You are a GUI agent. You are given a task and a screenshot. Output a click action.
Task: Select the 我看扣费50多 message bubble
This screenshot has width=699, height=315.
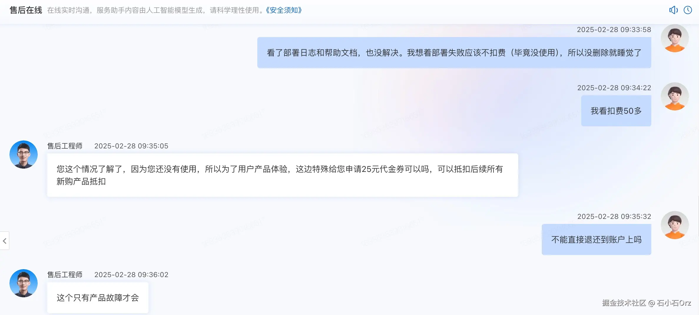pos(616,111)
